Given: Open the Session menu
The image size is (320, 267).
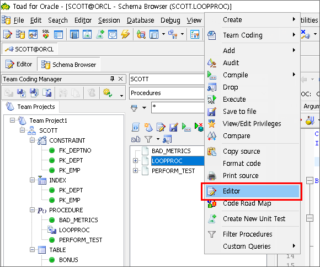Looking at the screenshot, I should [109, 20].
